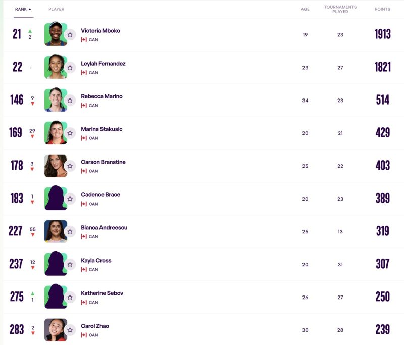Viewport: 404px width, 345px height.
Task: Click Canadian flag under Victoria Mboko
Action: pyautogui.click(x=84, y=40)
